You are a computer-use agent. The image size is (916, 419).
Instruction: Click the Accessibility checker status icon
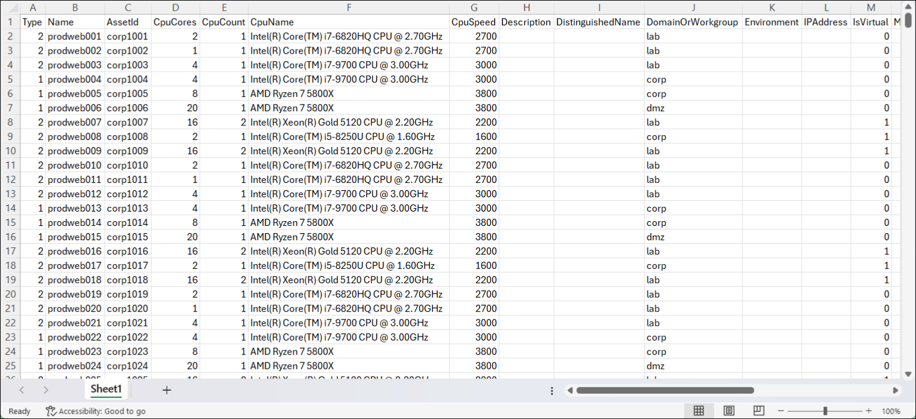(51, 411)
